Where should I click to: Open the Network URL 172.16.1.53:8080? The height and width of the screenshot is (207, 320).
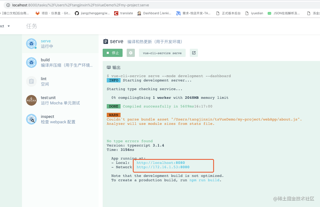[163, 167]
